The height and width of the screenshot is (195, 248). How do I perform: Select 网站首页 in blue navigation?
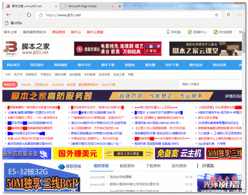[13, 65]
